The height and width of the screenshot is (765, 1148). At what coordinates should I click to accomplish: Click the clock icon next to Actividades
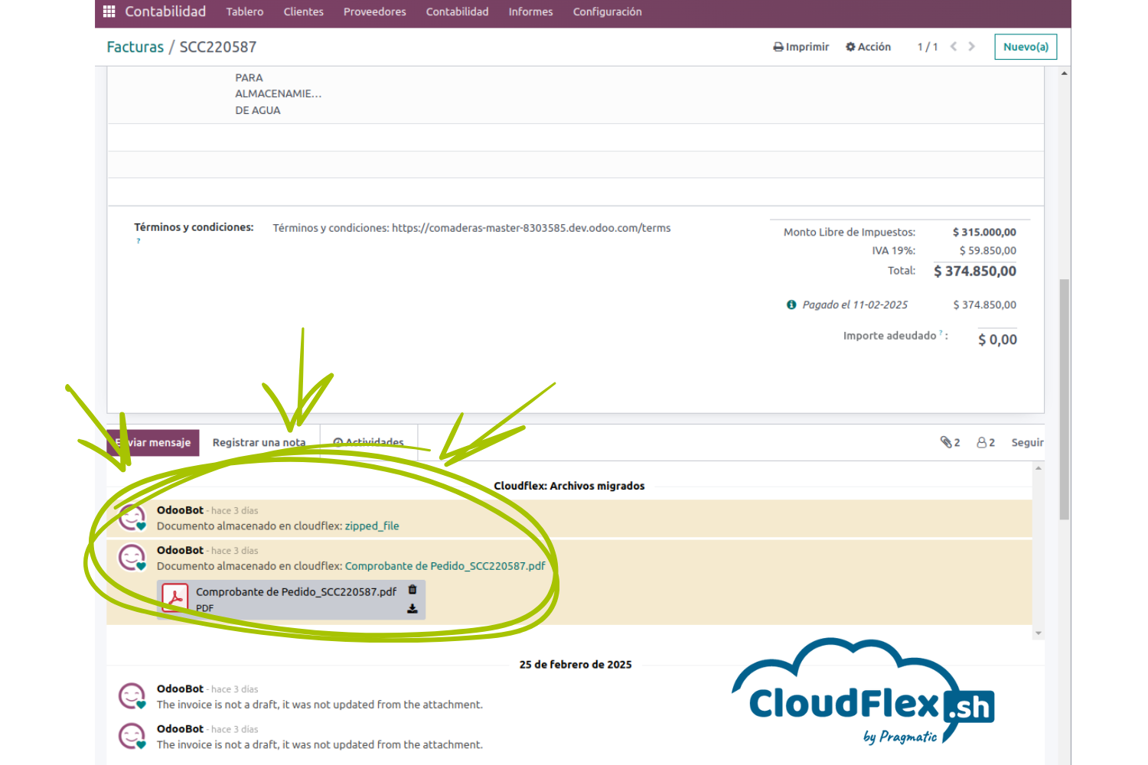[x=338, y=442]
